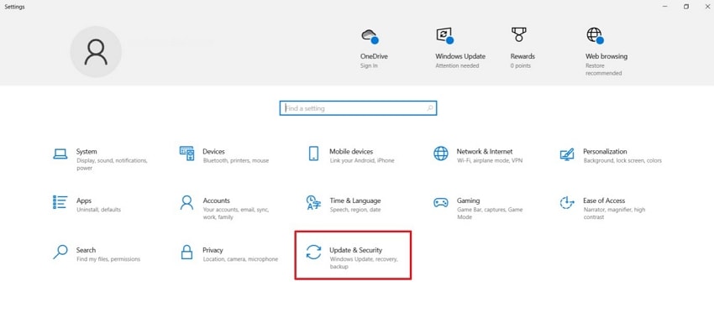Open Devices category title
Viewport: 714px width, 328px height.
point(213,152)
